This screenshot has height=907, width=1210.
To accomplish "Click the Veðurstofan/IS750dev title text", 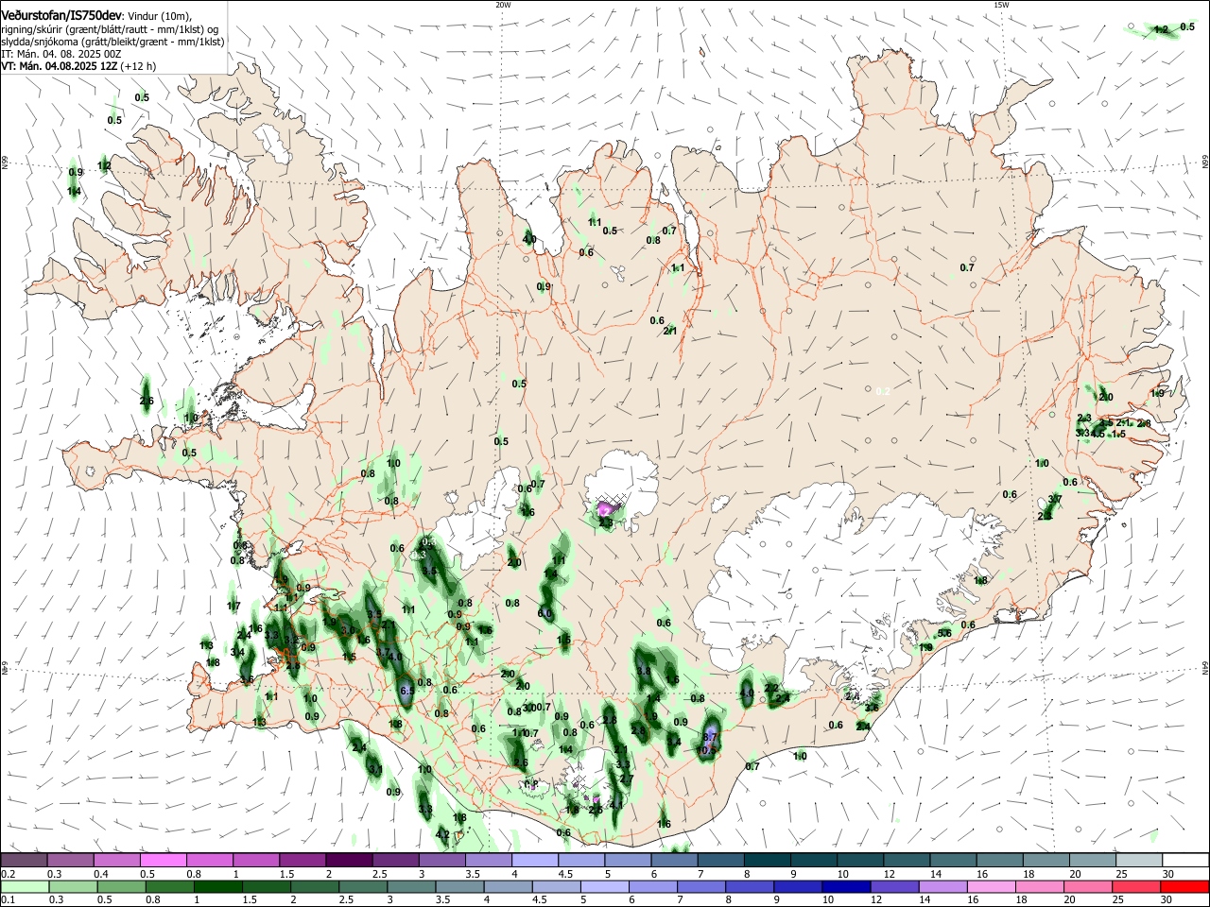I will click(62, 15).
